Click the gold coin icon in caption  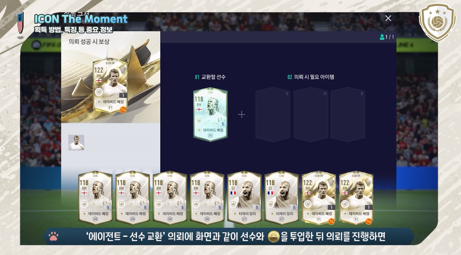[273, 237]
